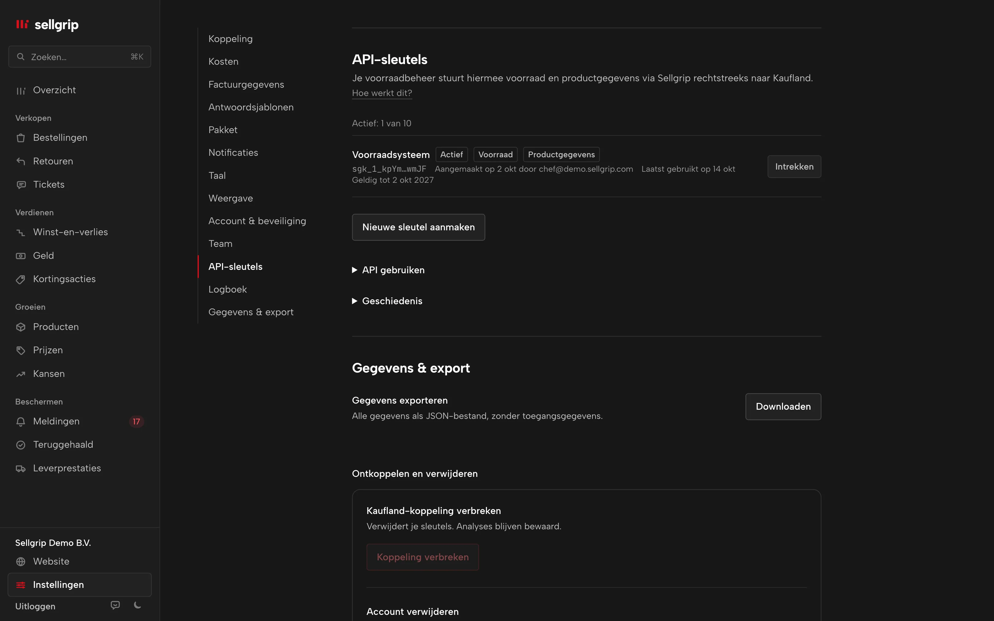The width and height of the screenshot is (994, 621).
Task: Go to Factuurgegevens settings
Action: coord(246,84)
